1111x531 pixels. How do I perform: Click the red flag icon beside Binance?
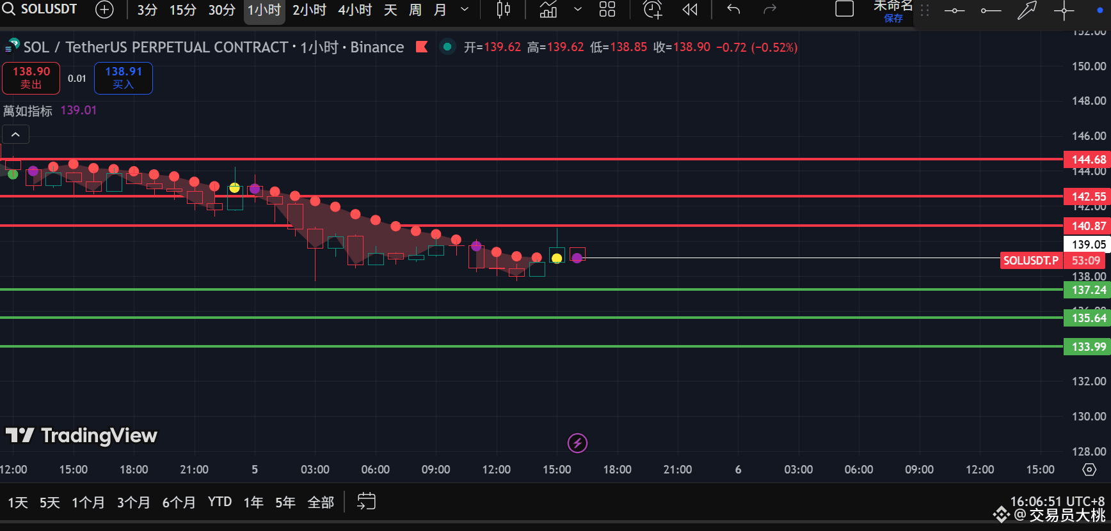[x=422, y=47]
